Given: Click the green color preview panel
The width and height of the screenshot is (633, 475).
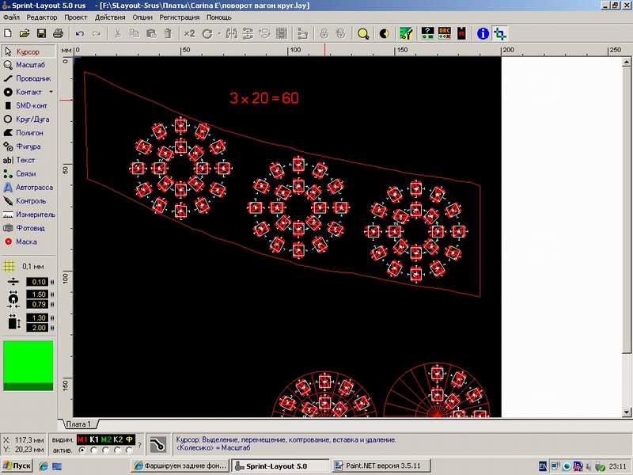Looking at the screenshot, I should point(28,365).
